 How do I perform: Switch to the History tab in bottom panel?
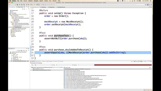[55, 61]
